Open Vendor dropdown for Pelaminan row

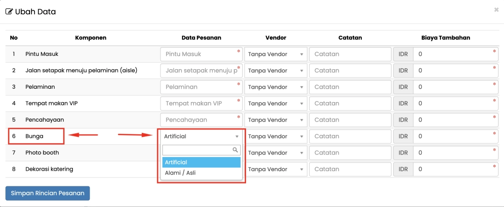point(276,87)
